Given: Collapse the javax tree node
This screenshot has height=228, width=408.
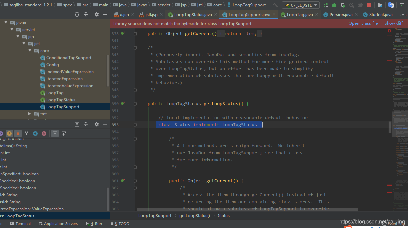Looking at the screenshot, I should click(6, 22).
